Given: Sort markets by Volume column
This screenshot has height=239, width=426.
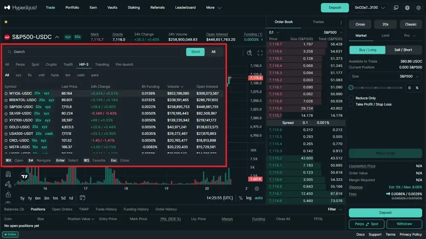Looking at the screenshot, I should coord(175,86).
